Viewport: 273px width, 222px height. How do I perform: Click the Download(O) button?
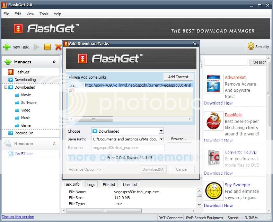153,169
